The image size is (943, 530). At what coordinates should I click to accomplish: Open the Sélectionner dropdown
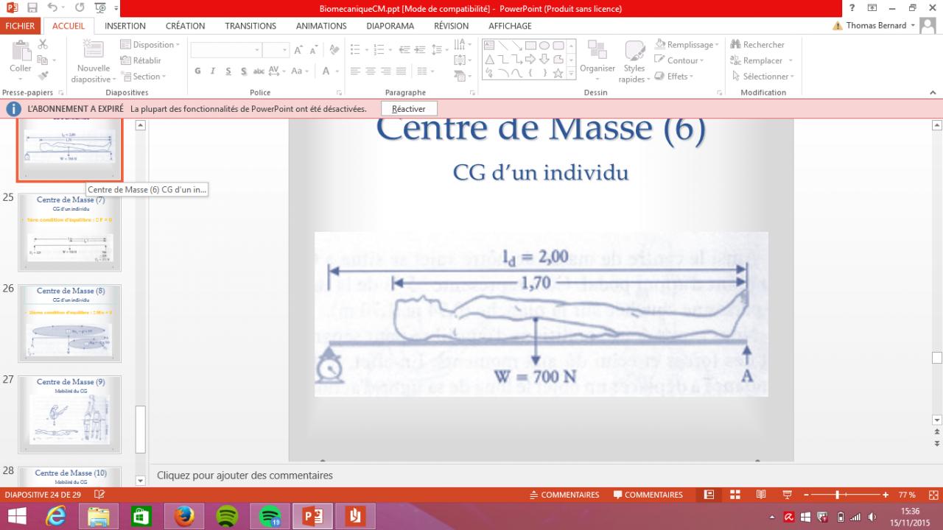coord(762,76)
